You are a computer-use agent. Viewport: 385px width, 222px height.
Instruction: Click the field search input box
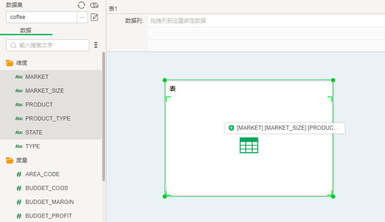48,45
